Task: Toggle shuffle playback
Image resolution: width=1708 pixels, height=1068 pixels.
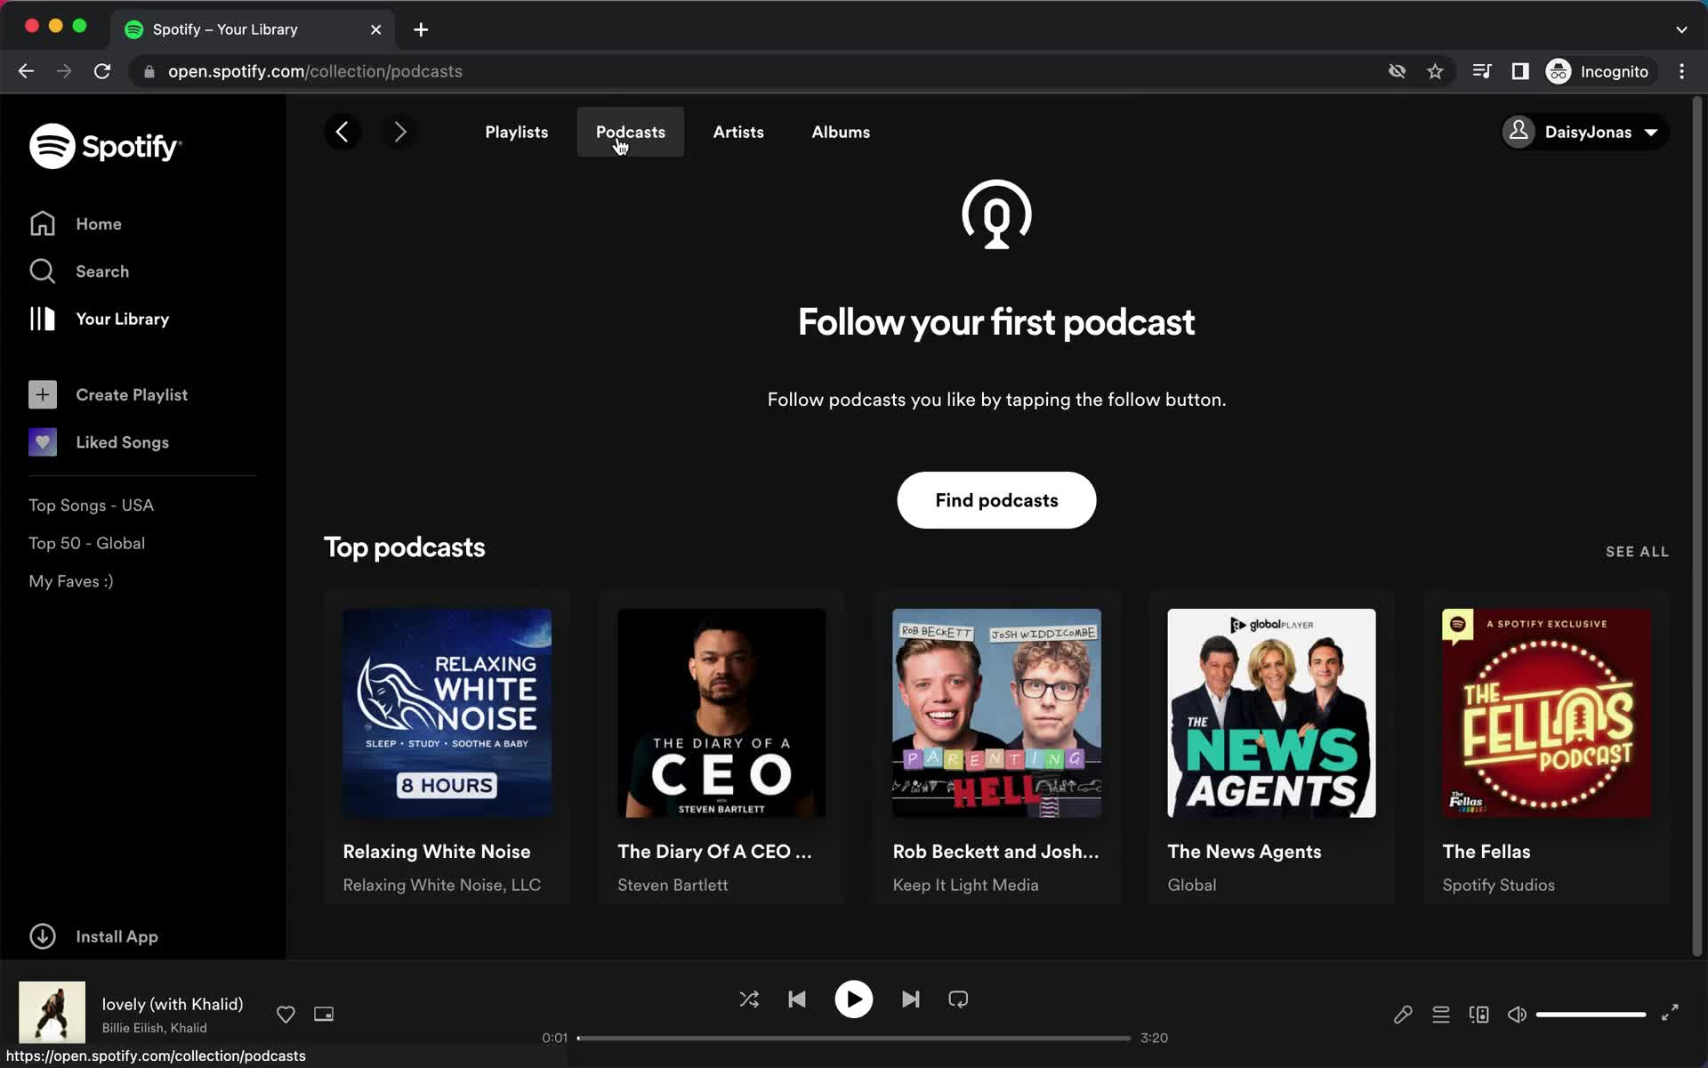Action: point(749,999)
